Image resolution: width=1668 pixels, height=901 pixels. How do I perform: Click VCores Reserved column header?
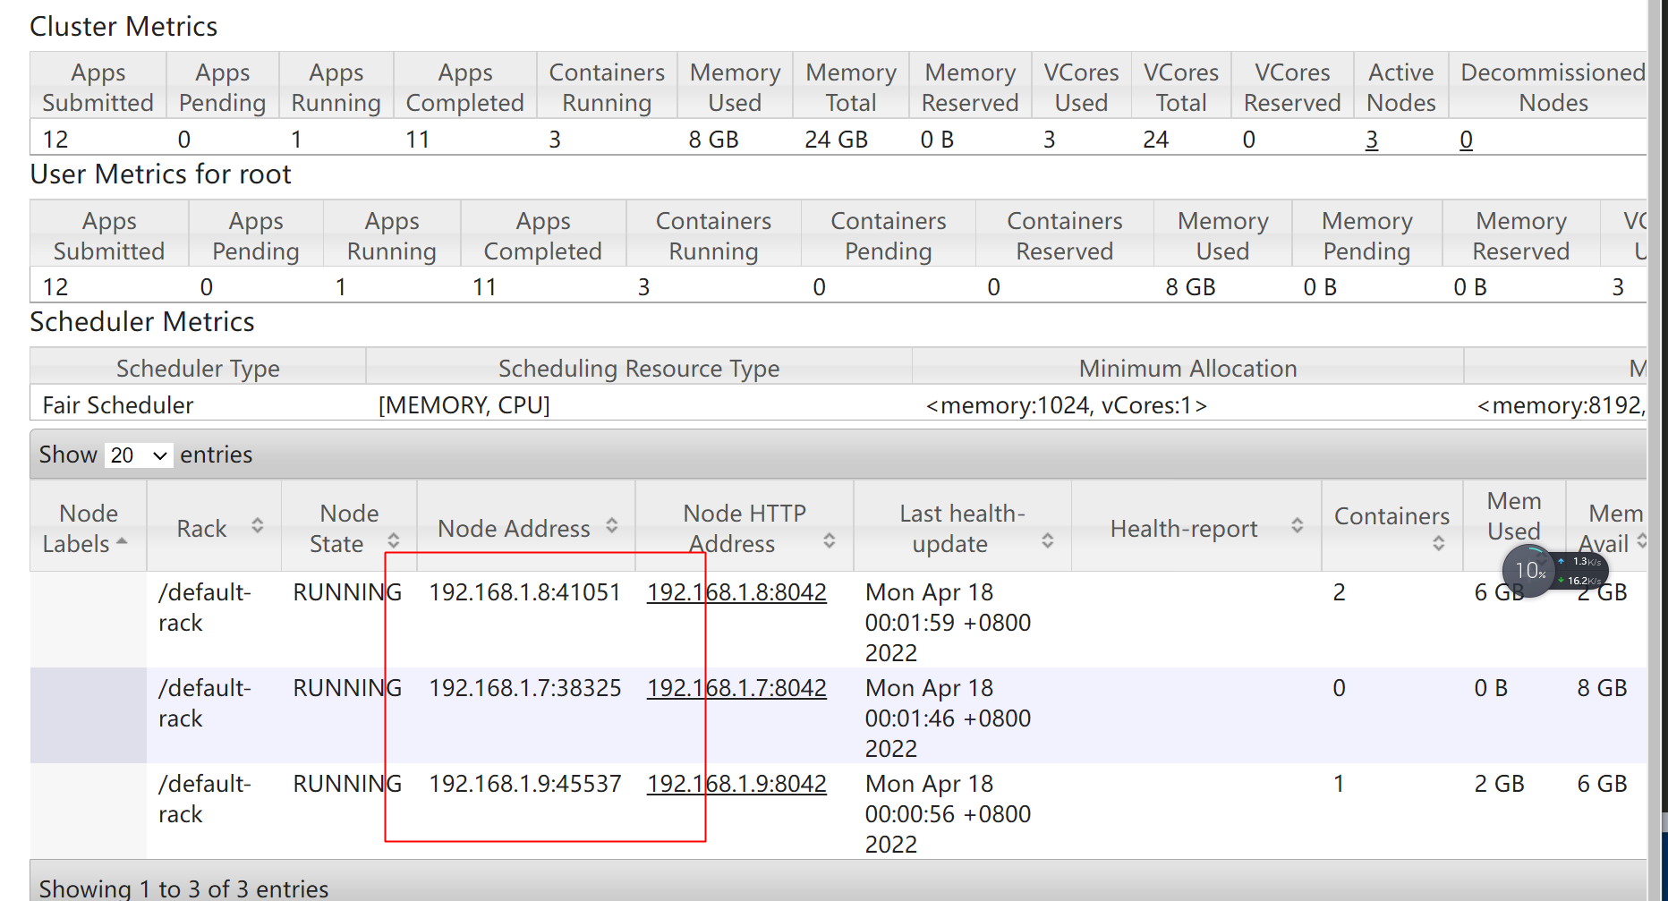pyautogui.click(x=1292, y=88)
